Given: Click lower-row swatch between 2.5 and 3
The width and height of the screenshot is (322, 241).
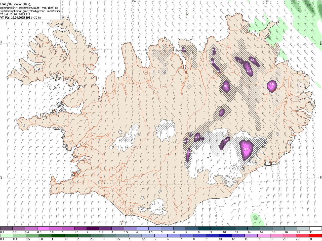Looking at the screenshot, I should [97, 235].
